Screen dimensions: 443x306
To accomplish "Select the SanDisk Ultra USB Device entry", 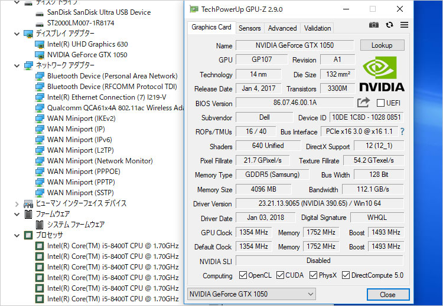I will [99, 12].
